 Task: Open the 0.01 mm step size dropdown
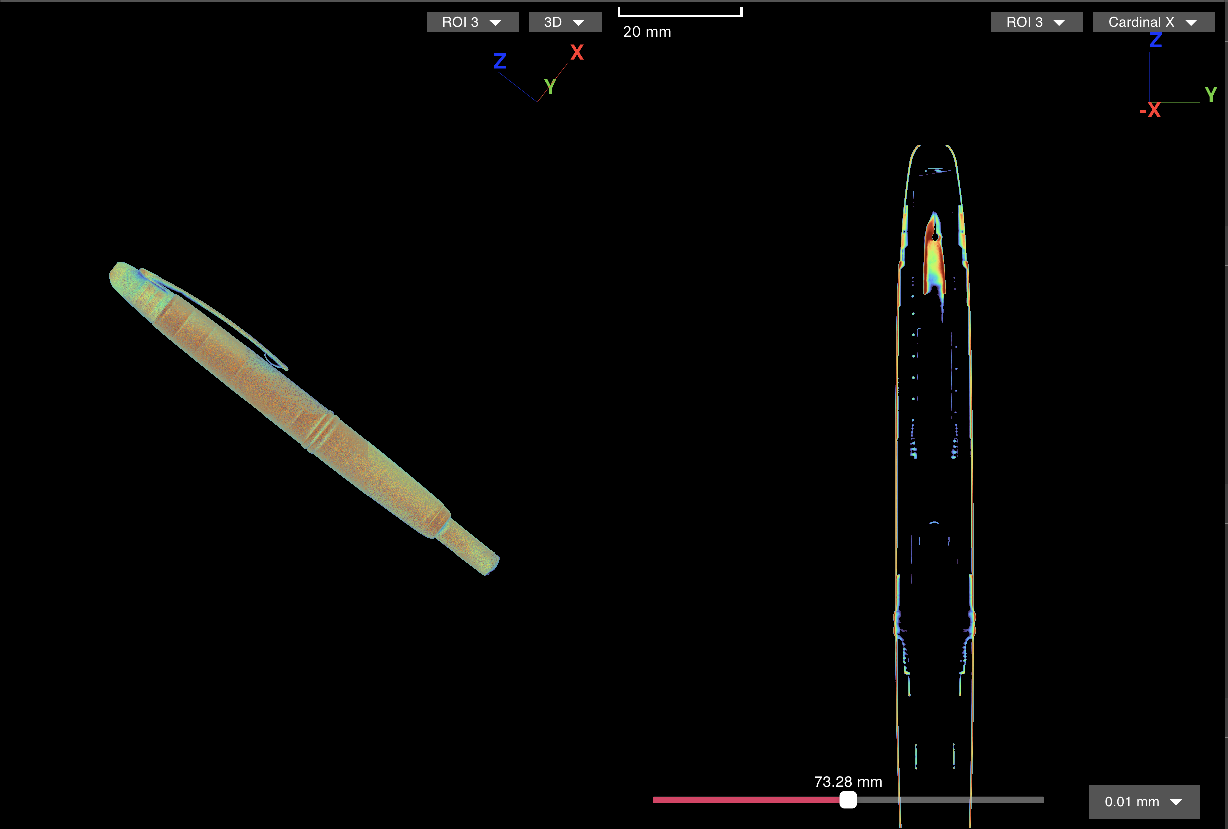pyautogui.click(x=1144, y=801)
